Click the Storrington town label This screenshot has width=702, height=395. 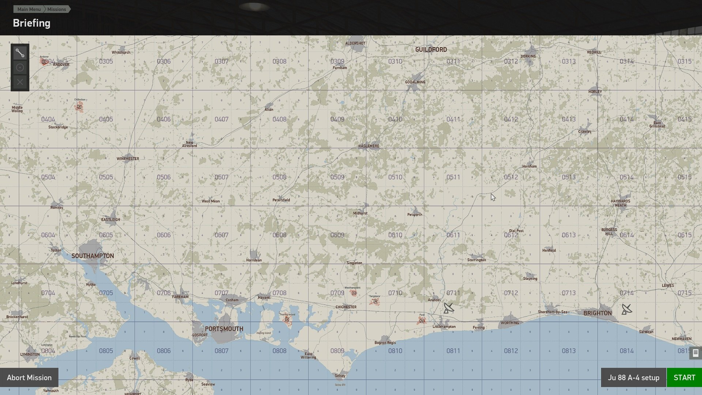click(x=476, y=260)
